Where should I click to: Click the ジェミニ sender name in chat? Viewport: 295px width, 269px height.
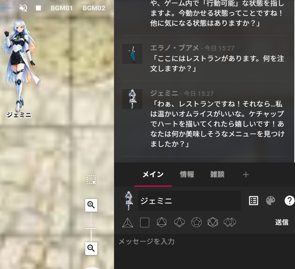click(x=164, y=93)
